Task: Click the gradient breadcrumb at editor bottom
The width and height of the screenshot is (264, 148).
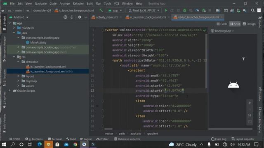Action: pos(153,134)
